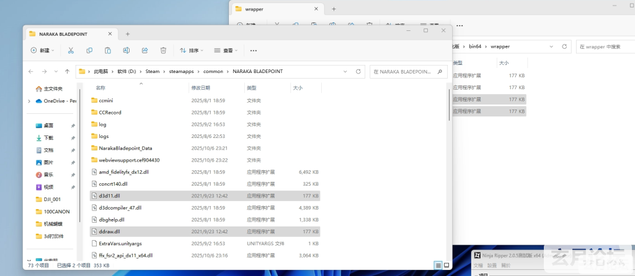This screenshot has height=276, width=635.
Task: Click the Delete trash can icon
Action: (163, 50)
